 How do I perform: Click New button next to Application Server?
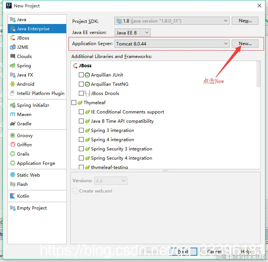tap(245, 44)
